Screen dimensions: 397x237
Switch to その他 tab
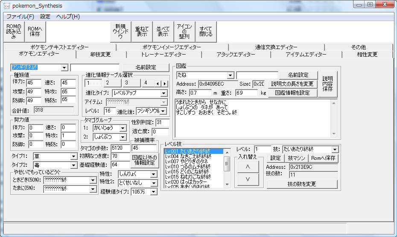[359, 47]
